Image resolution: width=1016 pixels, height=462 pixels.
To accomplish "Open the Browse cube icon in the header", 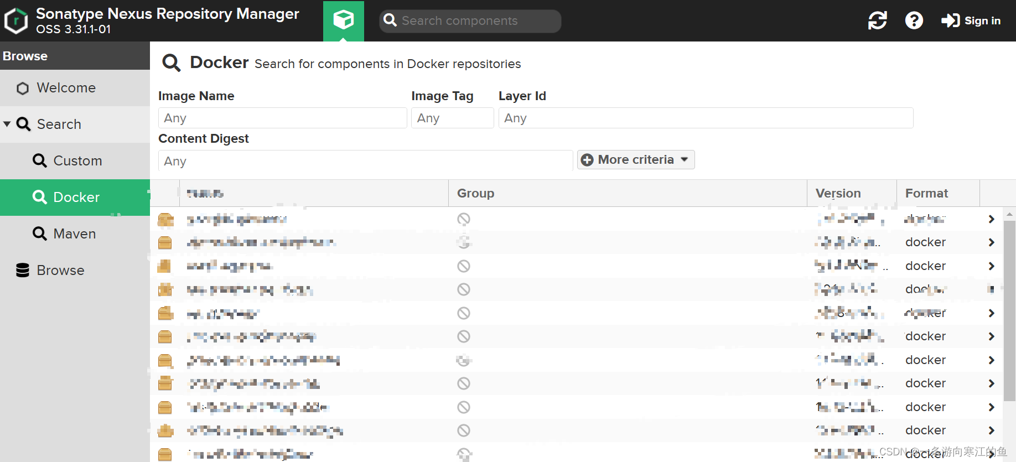I will tap(344, 20).
